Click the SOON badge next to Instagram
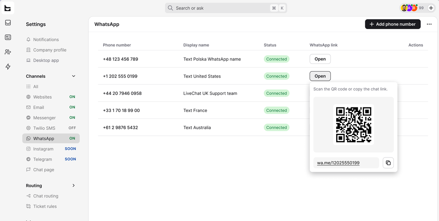This screenshot has height=221, width=439. point(70,149)
